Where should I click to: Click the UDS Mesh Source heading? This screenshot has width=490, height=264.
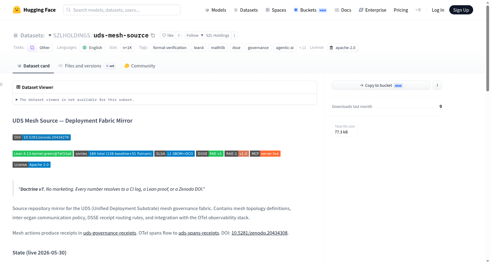click(x=73, y=121)
